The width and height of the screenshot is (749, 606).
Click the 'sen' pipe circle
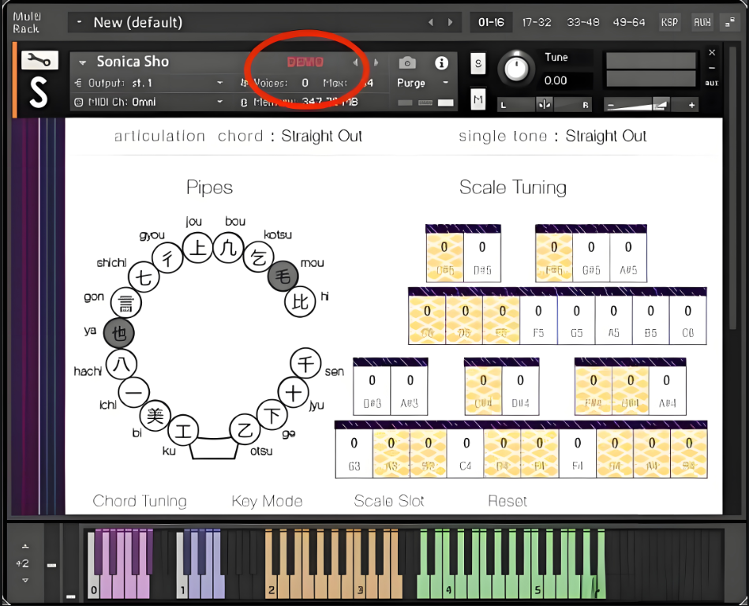tap(305, 363)
